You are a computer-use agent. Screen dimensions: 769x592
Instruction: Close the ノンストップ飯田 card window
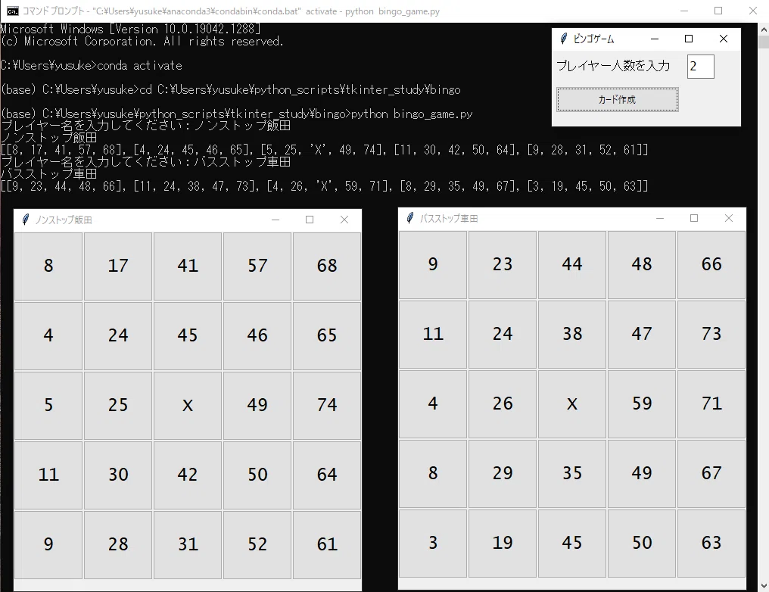click(344, 220)
